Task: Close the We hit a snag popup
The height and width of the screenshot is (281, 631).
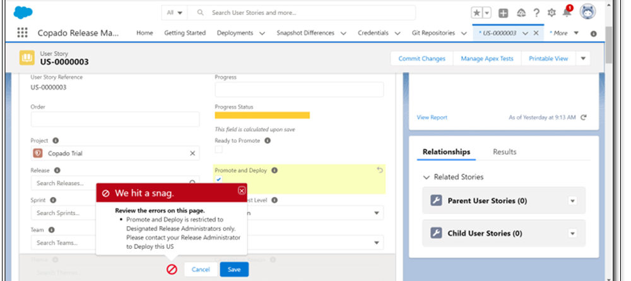Action: (x=242, y=191)
